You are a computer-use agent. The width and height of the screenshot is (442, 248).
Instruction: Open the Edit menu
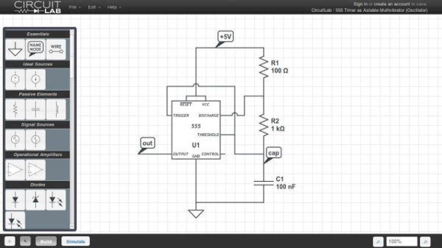pyautogui.click(x=92, y=7)
